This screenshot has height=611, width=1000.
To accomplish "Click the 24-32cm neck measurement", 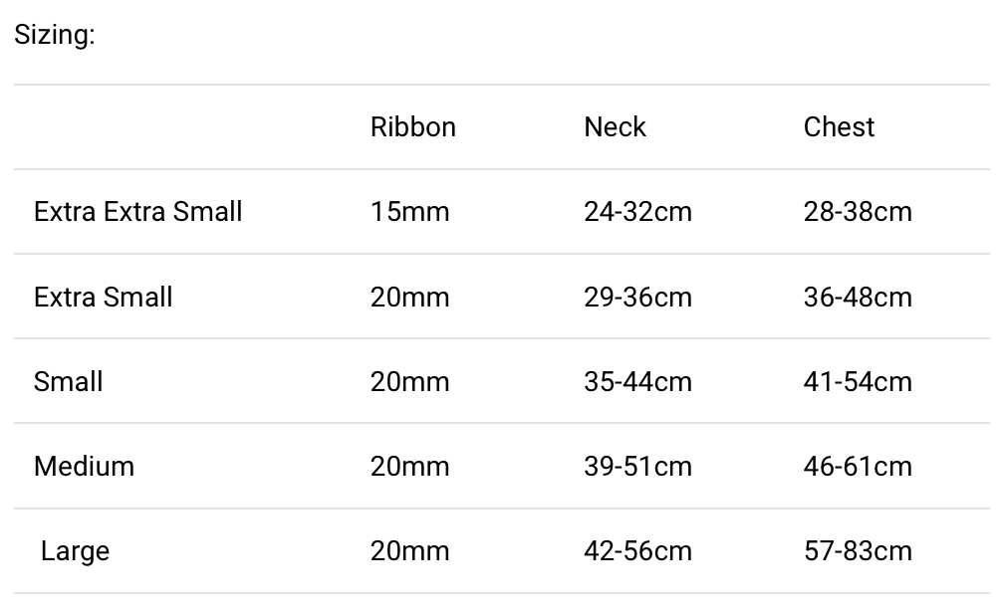I will 637,212.
